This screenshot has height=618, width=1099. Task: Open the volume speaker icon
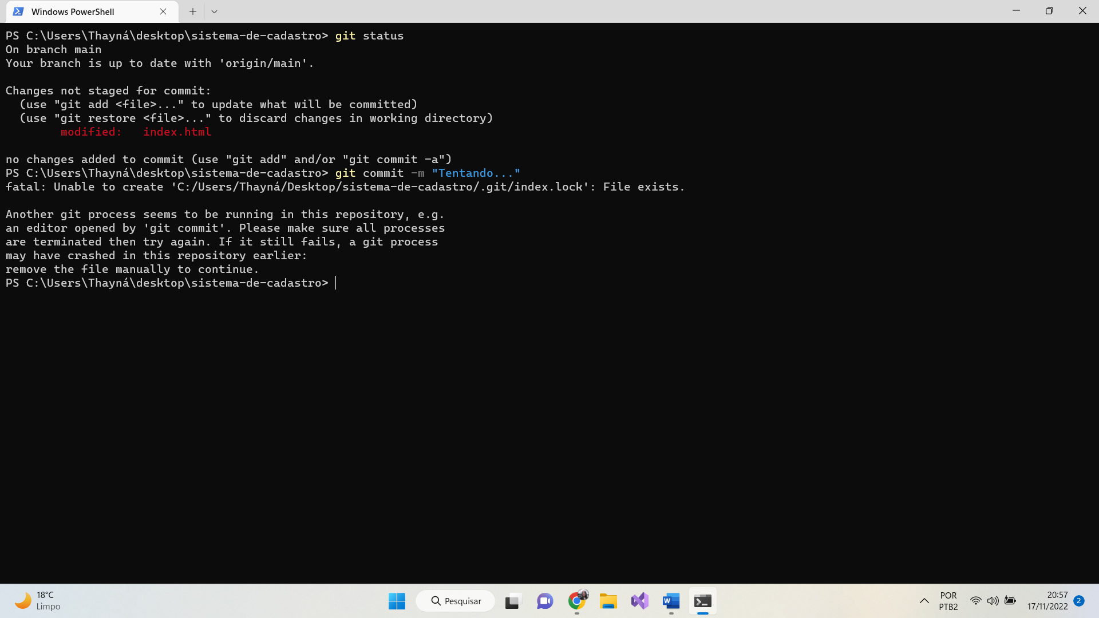point(993,601)
